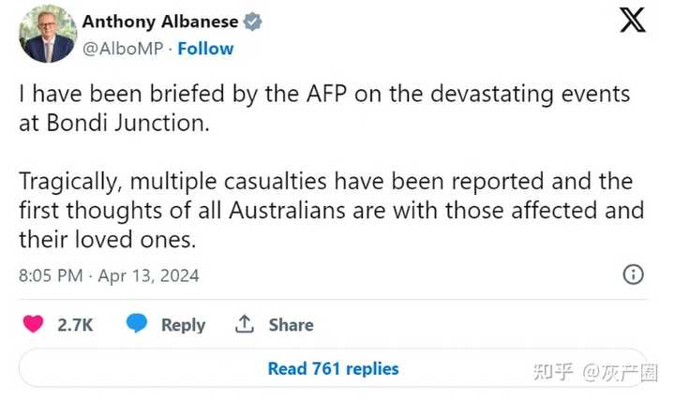The image size is (675, 400).
Task: Click the blue reply bubble icon
Action: click(137, 323)
